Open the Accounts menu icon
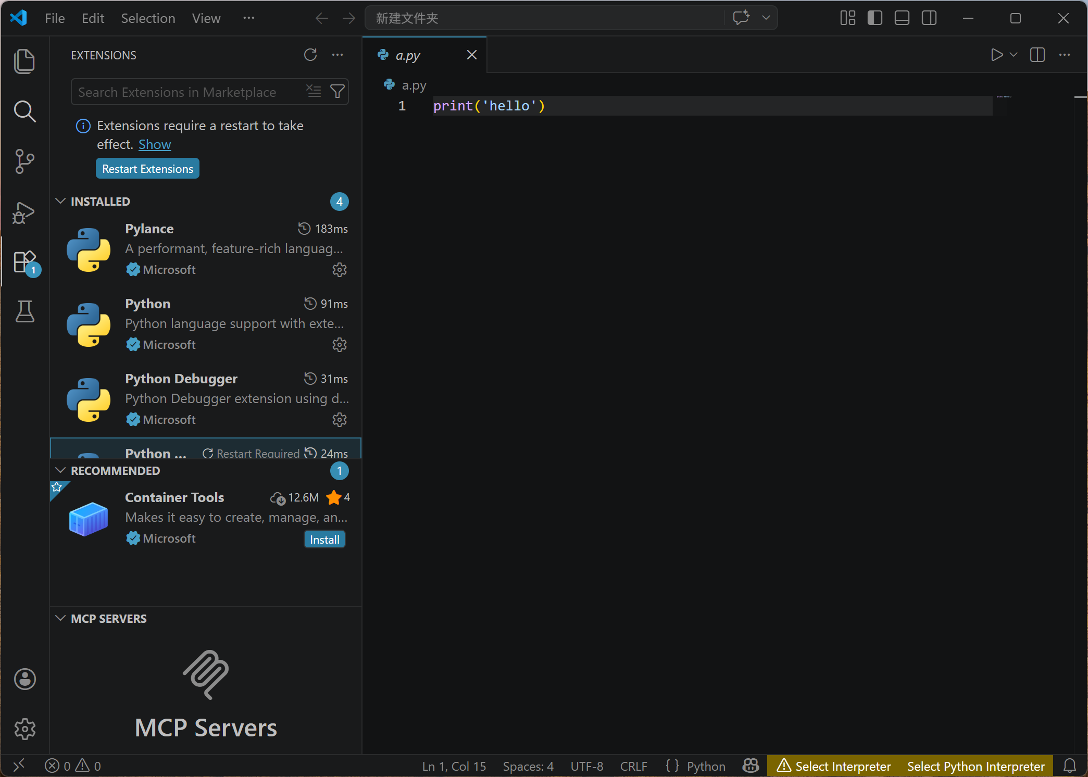Image resolution: width=1088 pixels, height=777 pixels. tap(24, 679)
